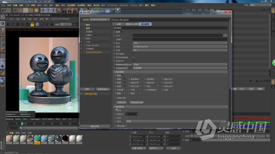This screenshot has width=275, height=154.
Task: Click 渲染设置... button at dialog bottom
Action: click(x=95, y=126)
